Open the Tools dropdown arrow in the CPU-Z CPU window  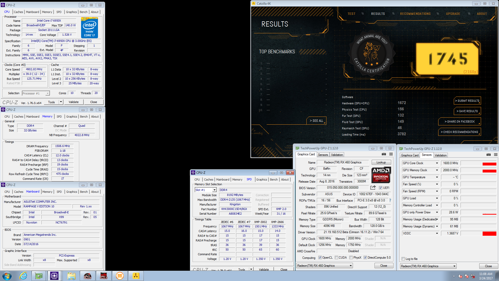[x=61, y=102]
